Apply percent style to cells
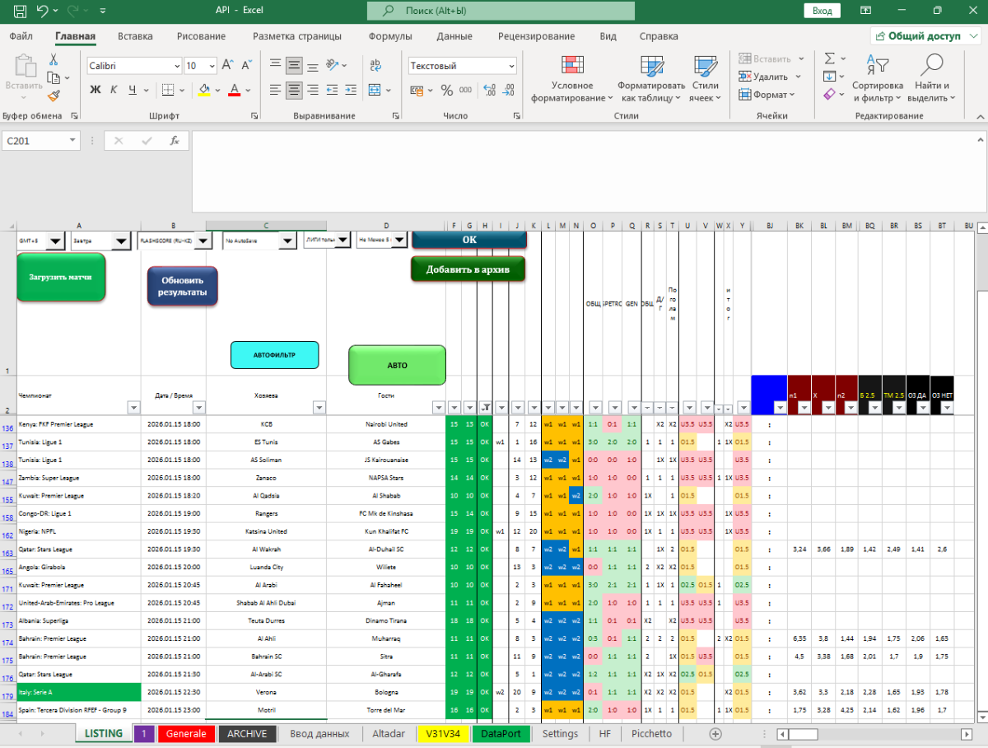 point(447,90)
